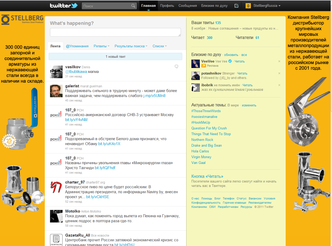Open followers count 61

point(257,38)
